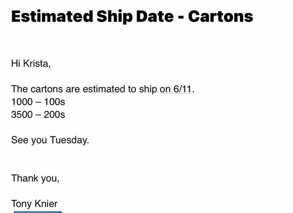Click the "Tony Knier" signature name
This screenshot has height=213, width=293.
click(34, 204)
